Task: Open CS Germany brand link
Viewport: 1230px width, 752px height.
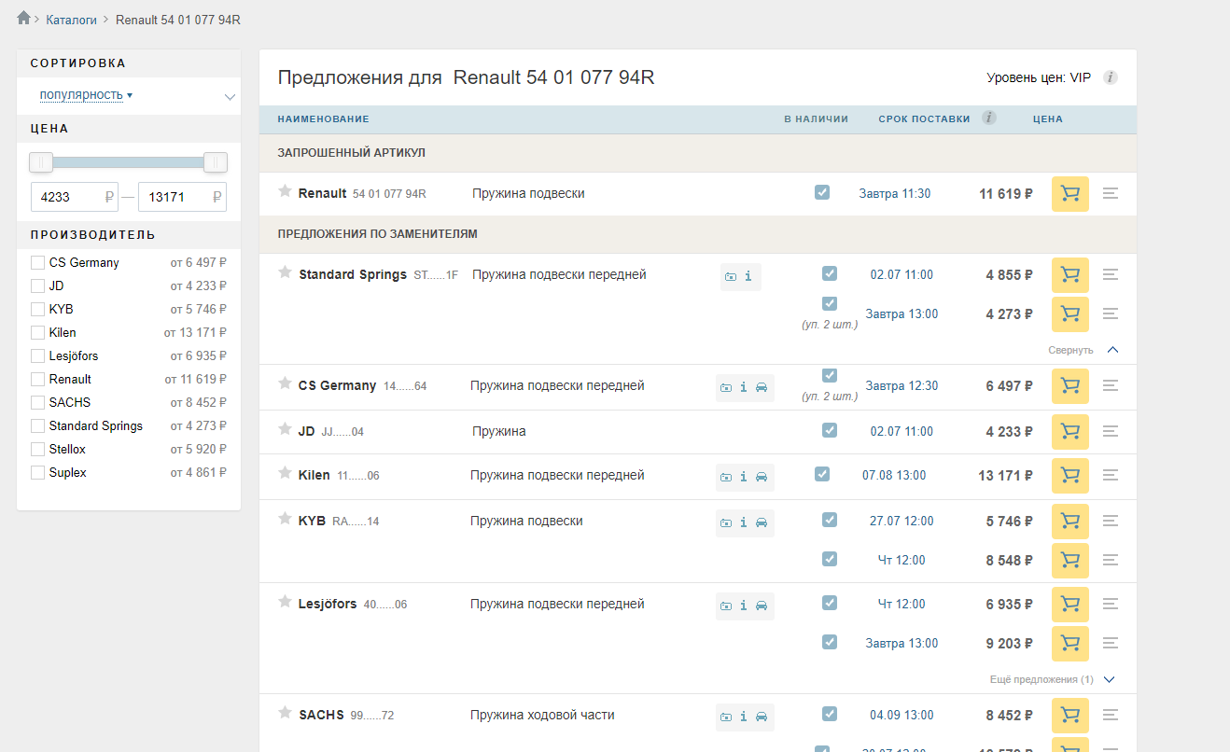Action: [337, 385]
